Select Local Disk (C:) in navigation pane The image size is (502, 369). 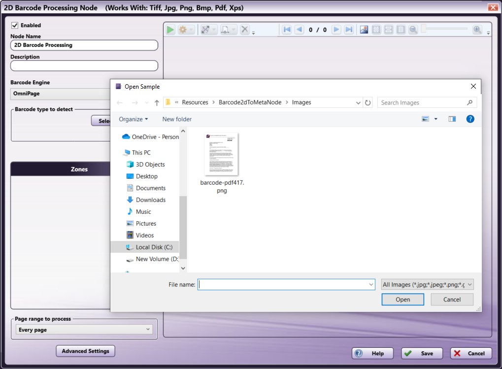145,247
